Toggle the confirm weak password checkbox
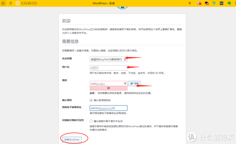This screenshot has height=144, width=236. [x=91, y=100]
